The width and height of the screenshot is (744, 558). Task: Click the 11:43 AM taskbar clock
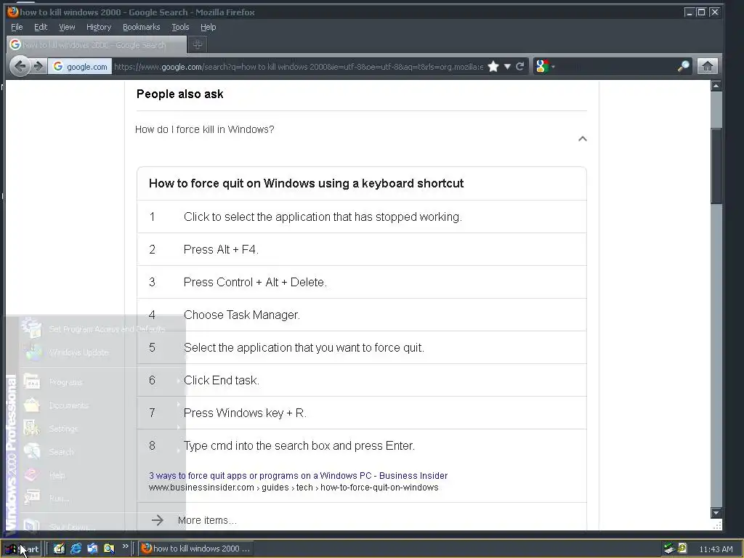716,549
